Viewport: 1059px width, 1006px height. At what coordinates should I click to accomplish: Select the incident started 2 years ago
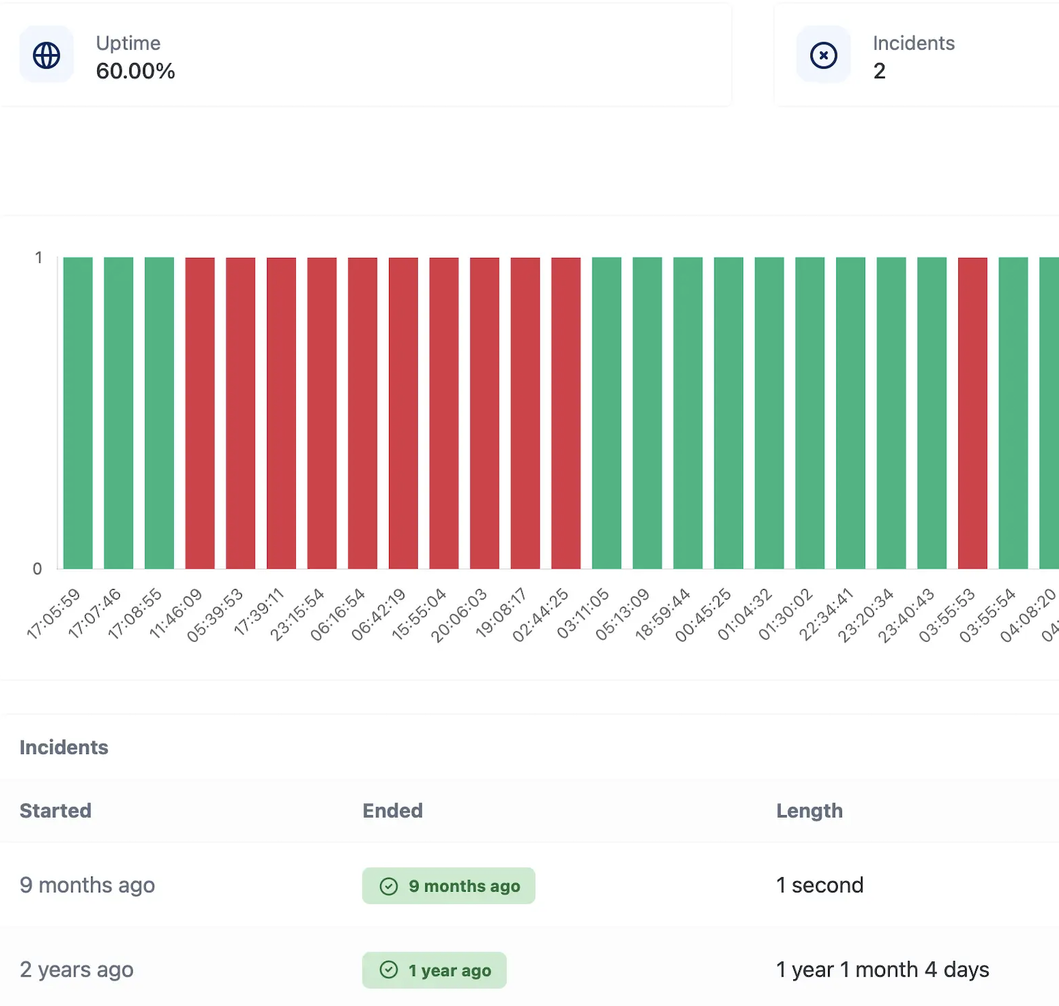77,970
